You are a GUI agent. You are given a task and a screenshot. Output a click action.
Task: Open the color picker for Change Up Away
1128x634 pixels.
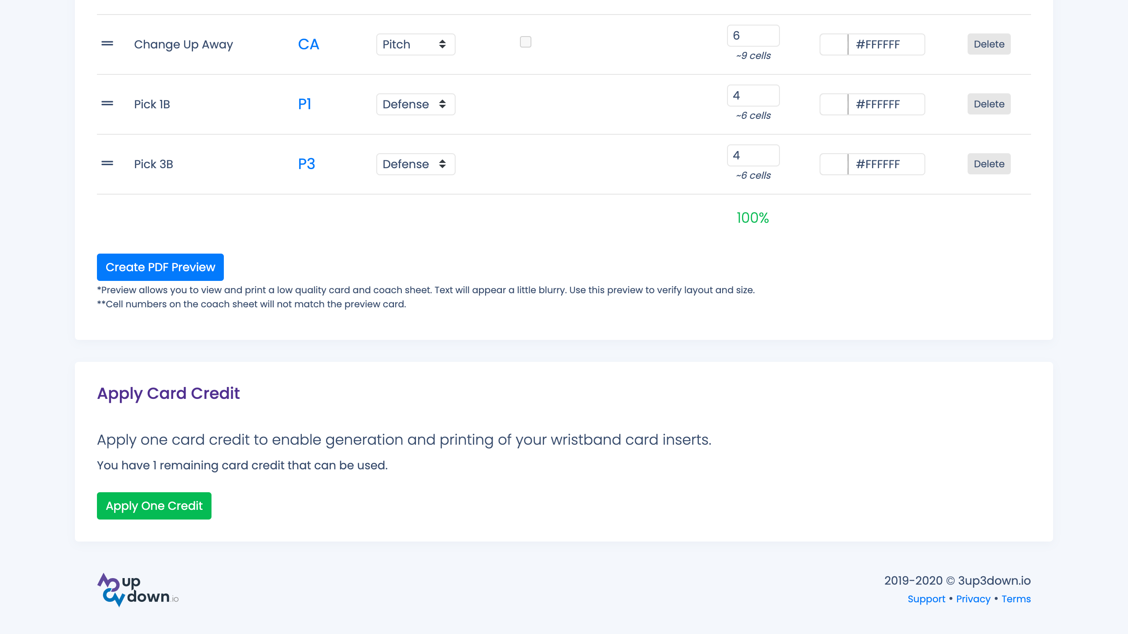(833, 44)
